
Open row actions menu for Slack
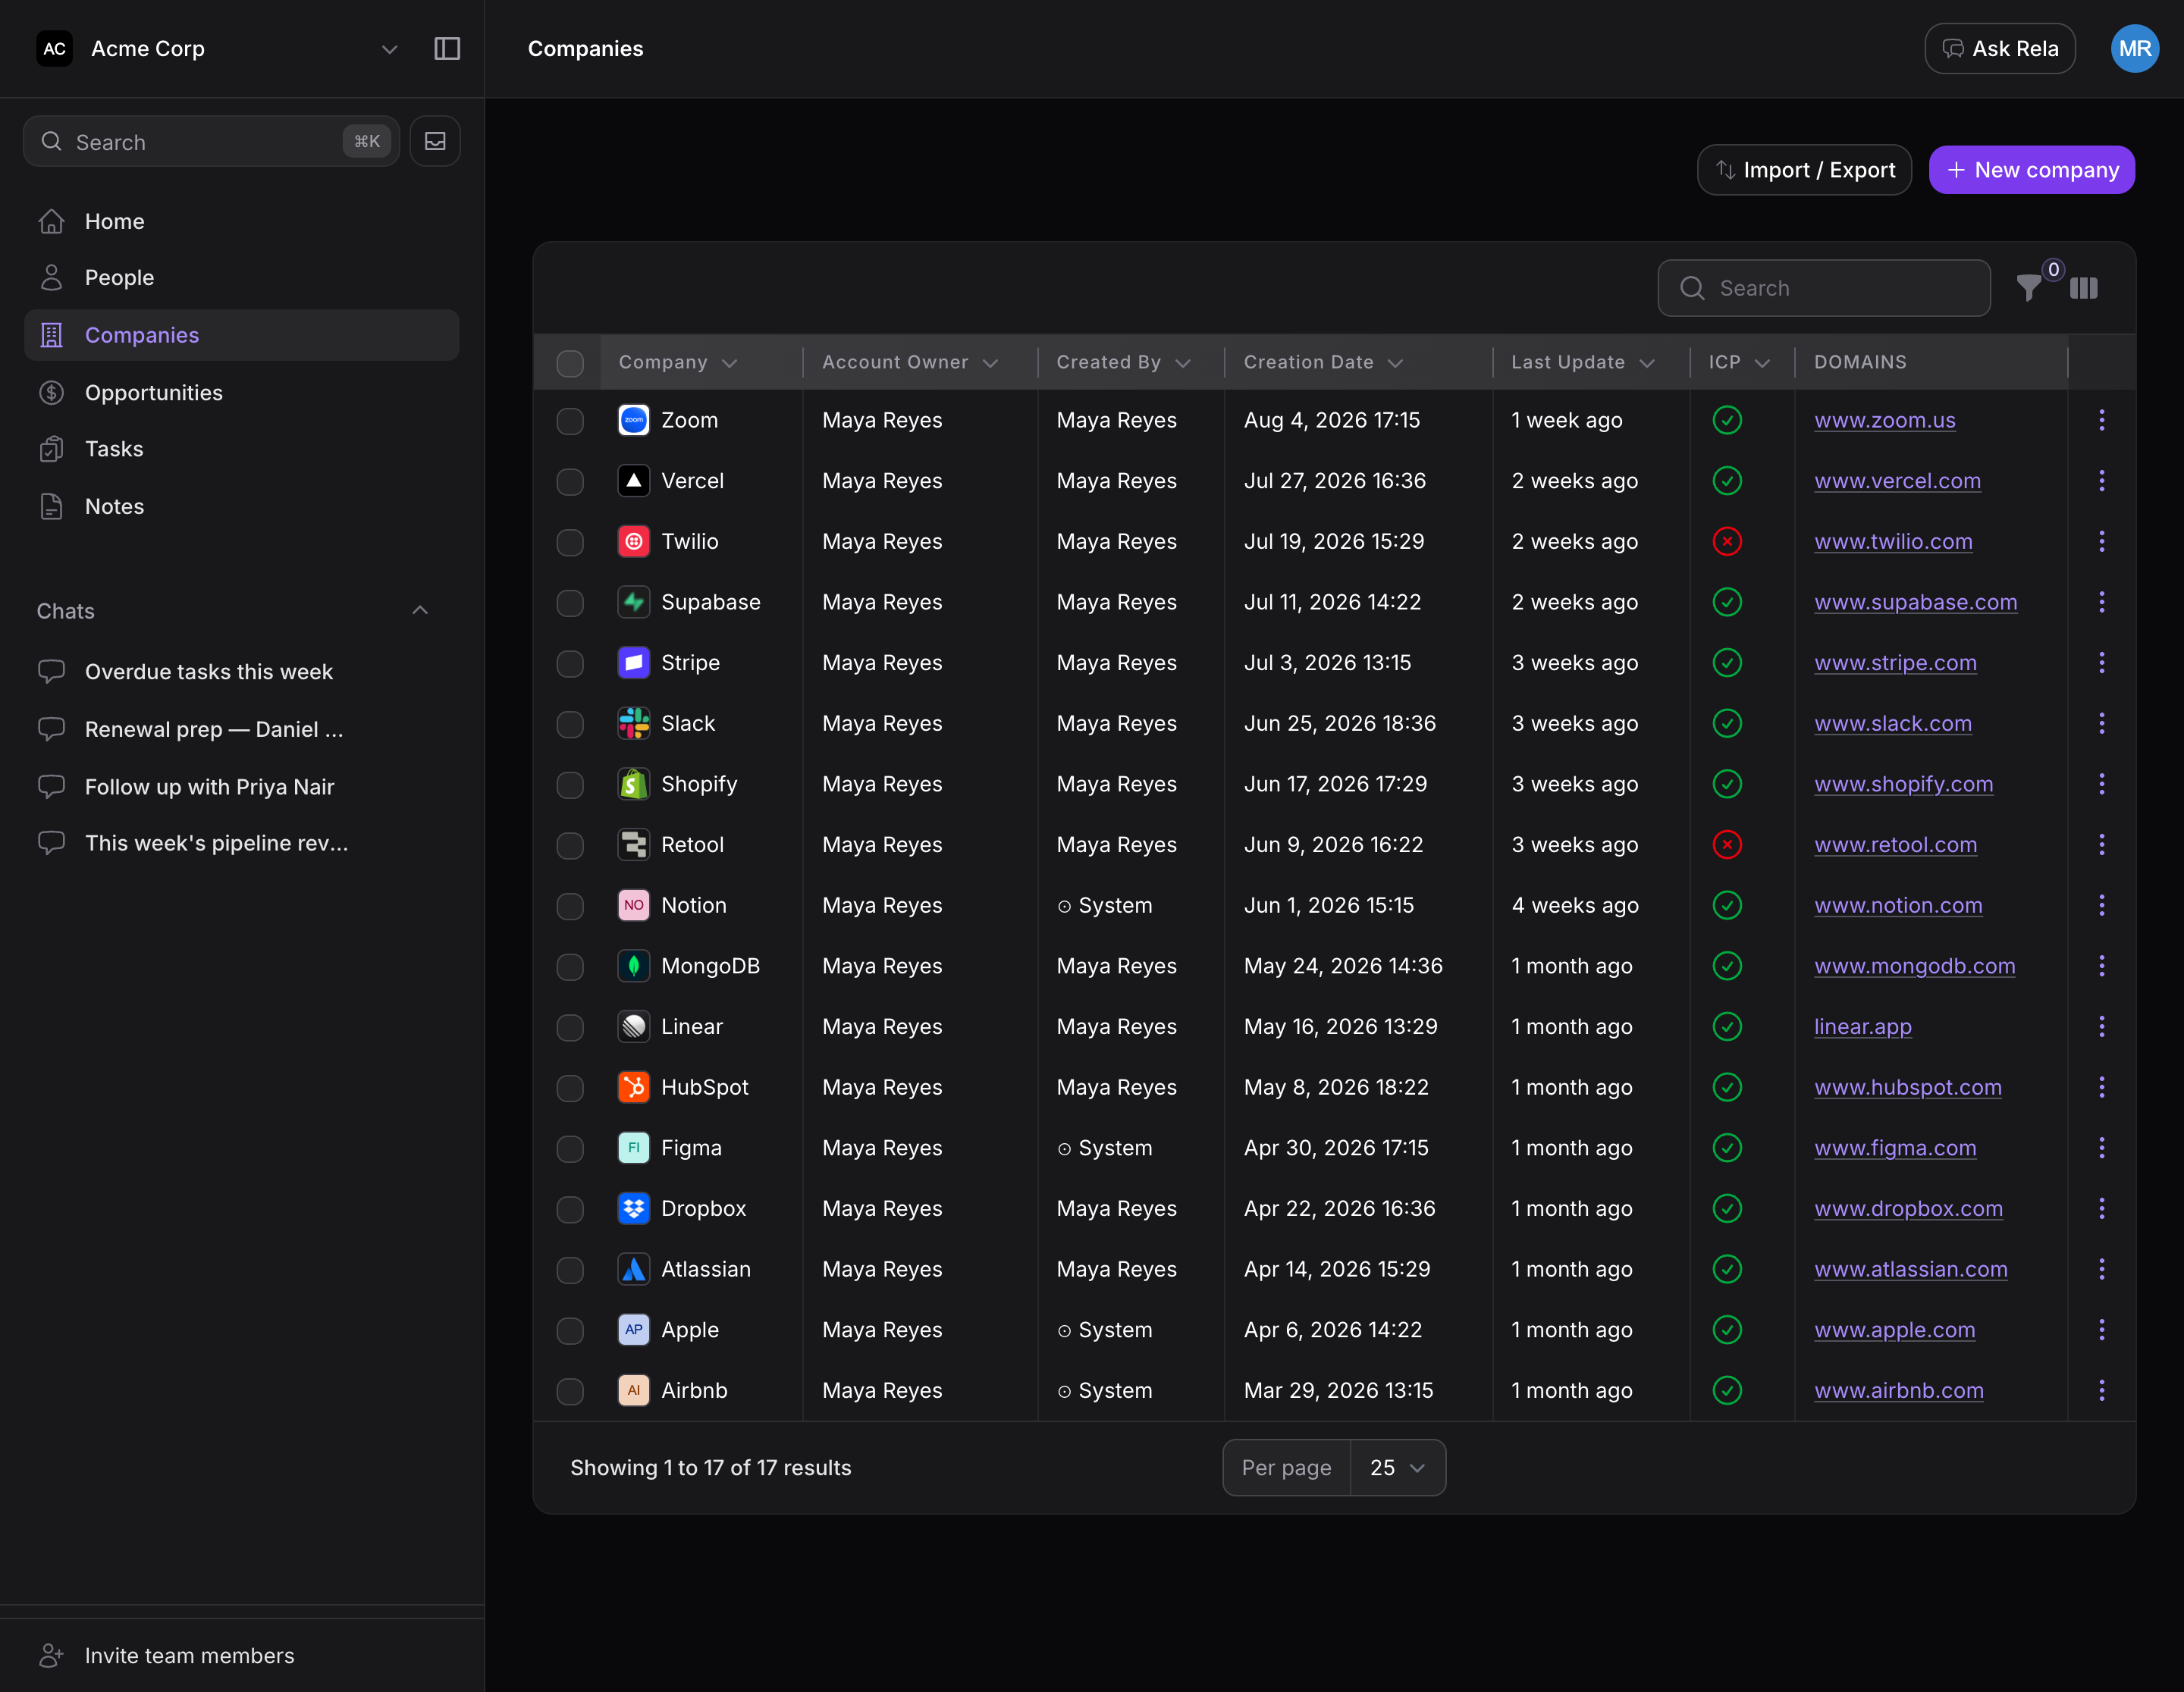(2101, 723)
